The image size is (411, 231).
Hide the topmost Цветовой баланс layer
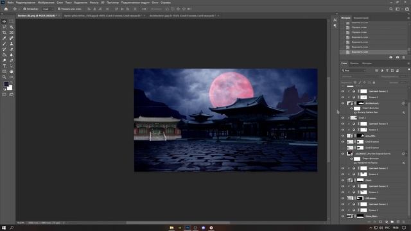tap(342, 91)
